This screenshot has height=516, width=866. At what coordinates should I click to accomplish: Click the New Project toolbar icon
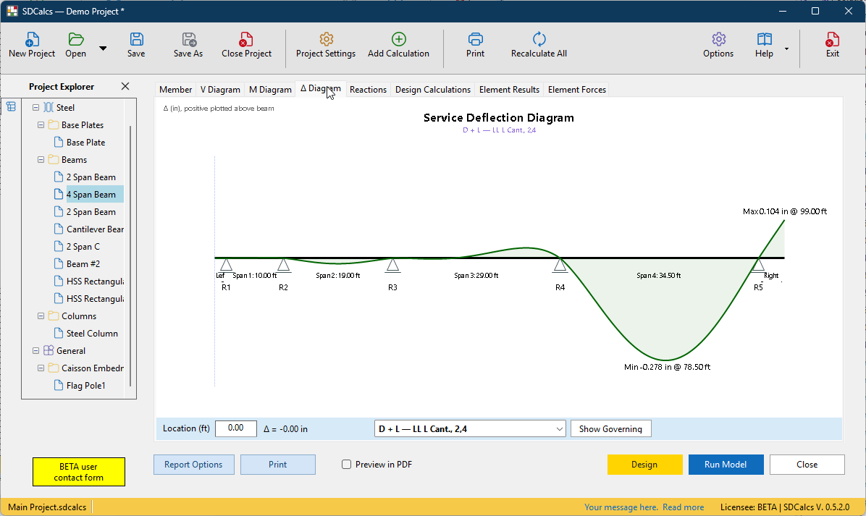pyautogui.click(x=32, y=40)
